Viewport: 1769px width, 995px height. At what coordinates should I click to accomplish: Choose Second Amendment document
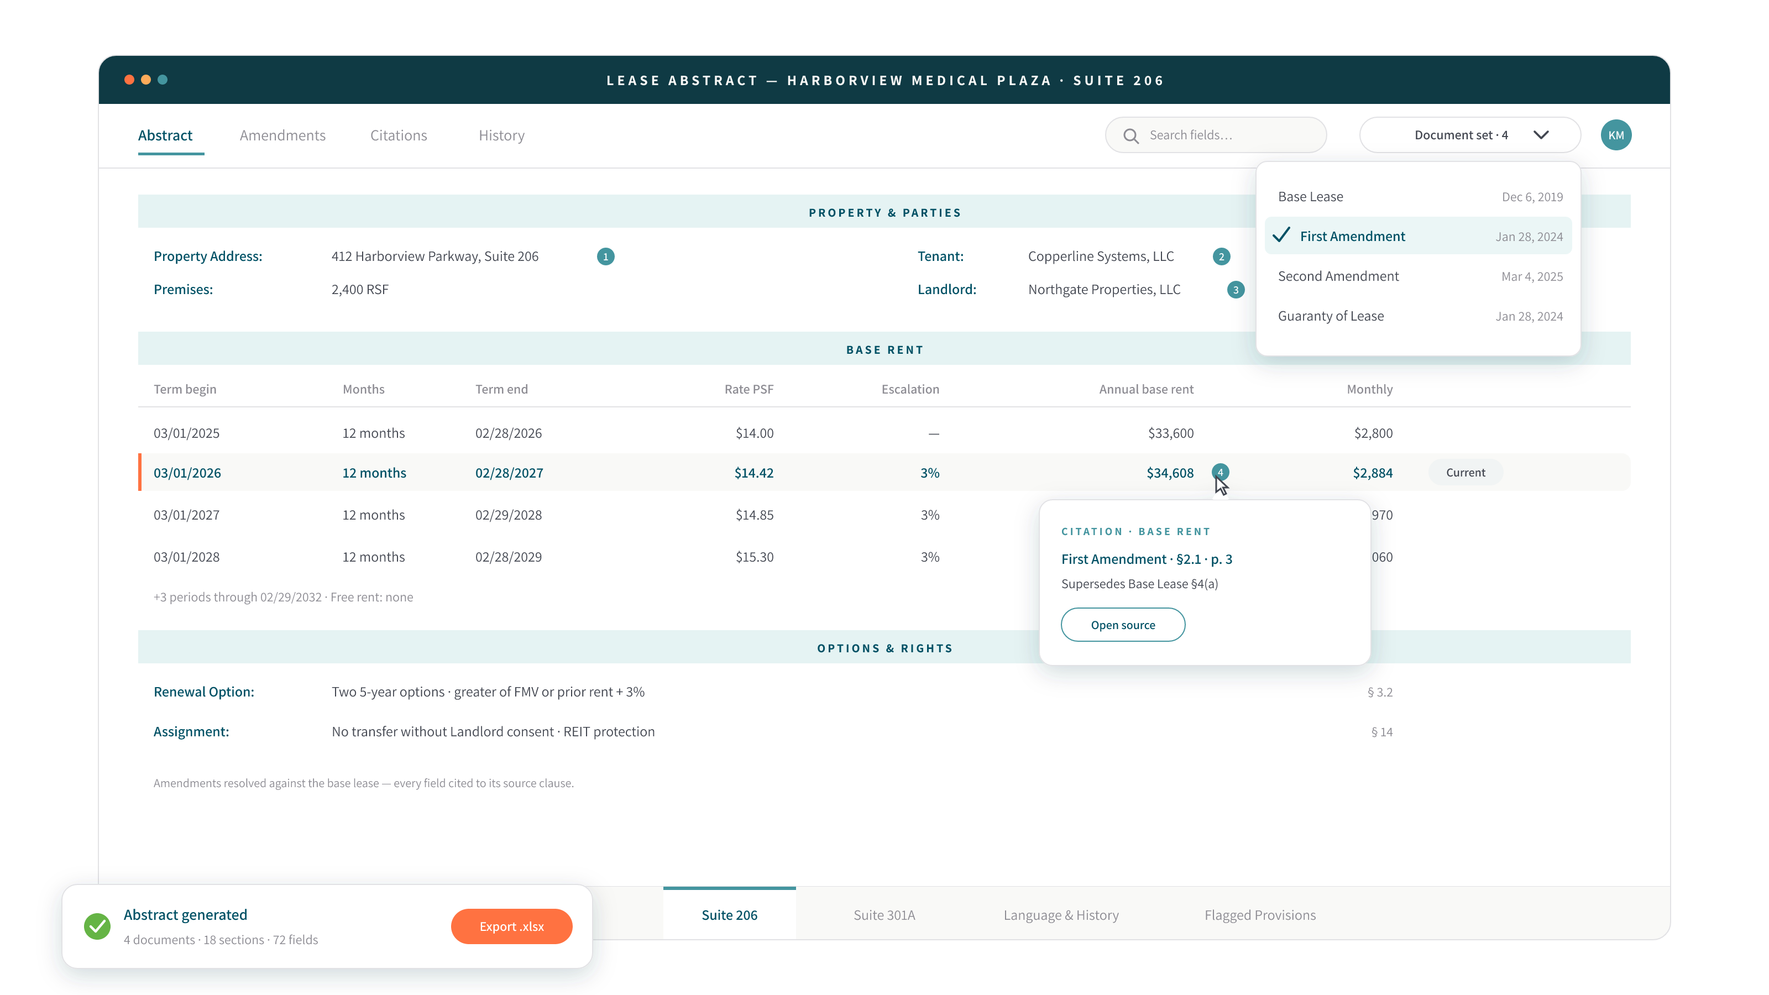click(1419, 276)
